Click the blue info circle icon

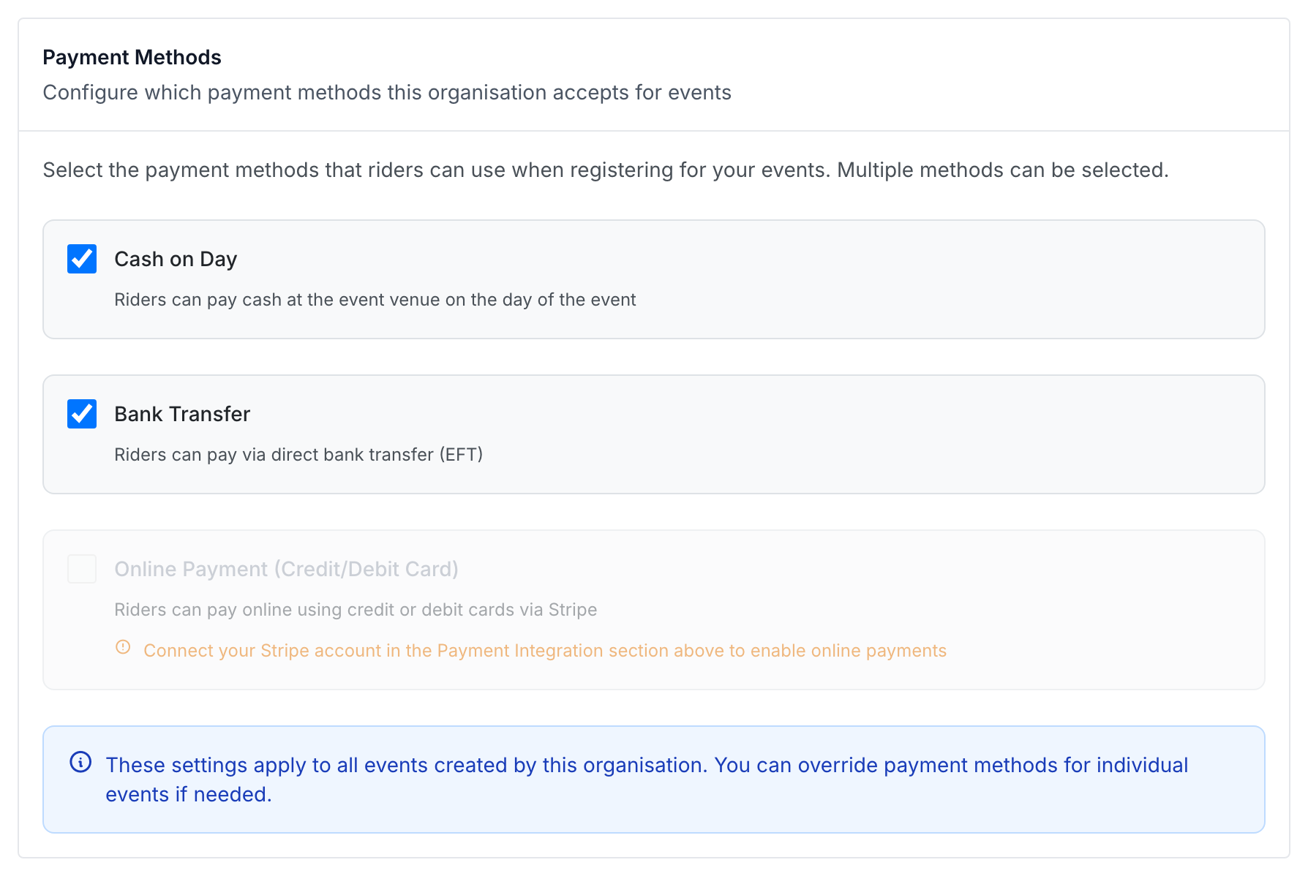pyautogui.click(x=80, y=762)
